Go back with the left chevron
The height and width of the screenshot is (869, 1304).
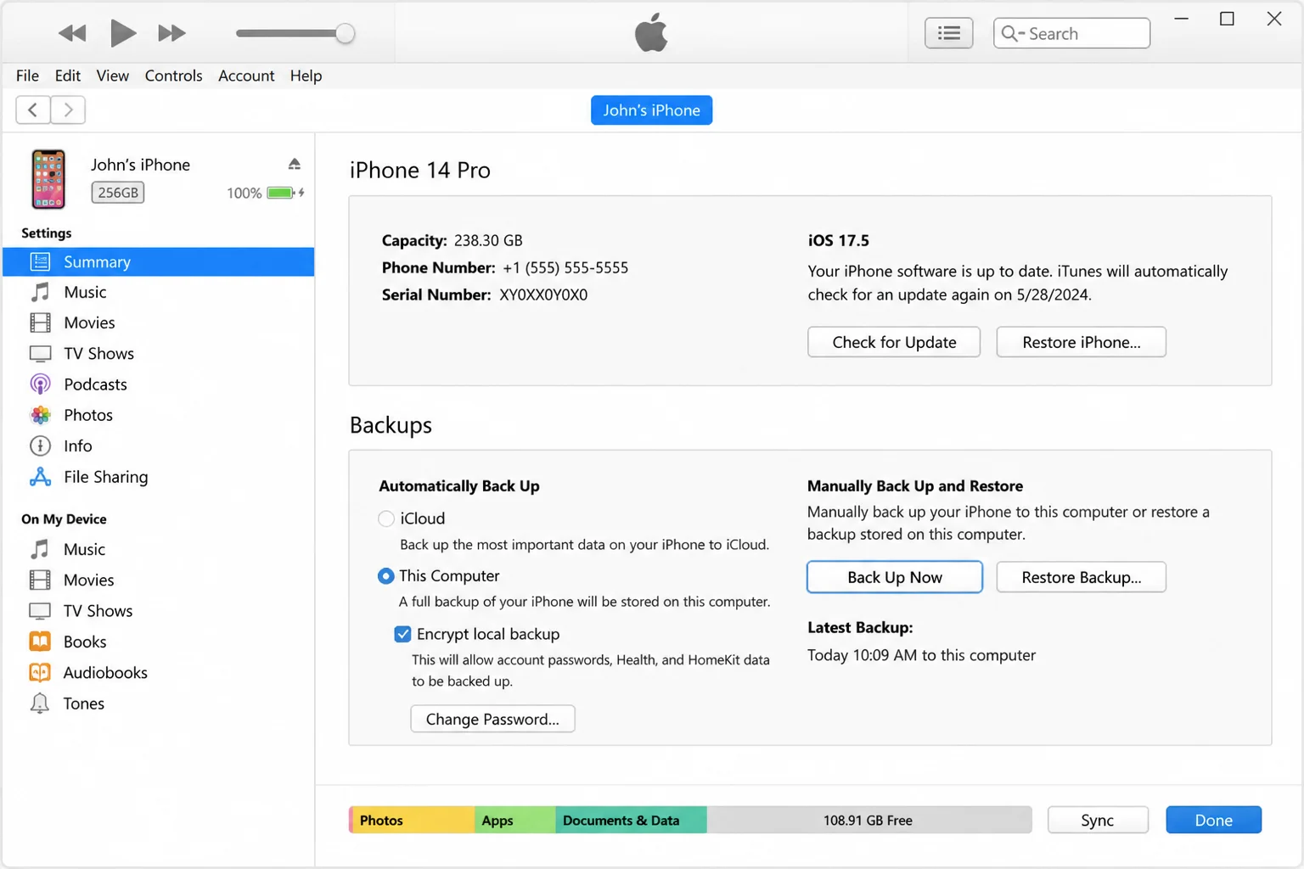click(33, 109)
